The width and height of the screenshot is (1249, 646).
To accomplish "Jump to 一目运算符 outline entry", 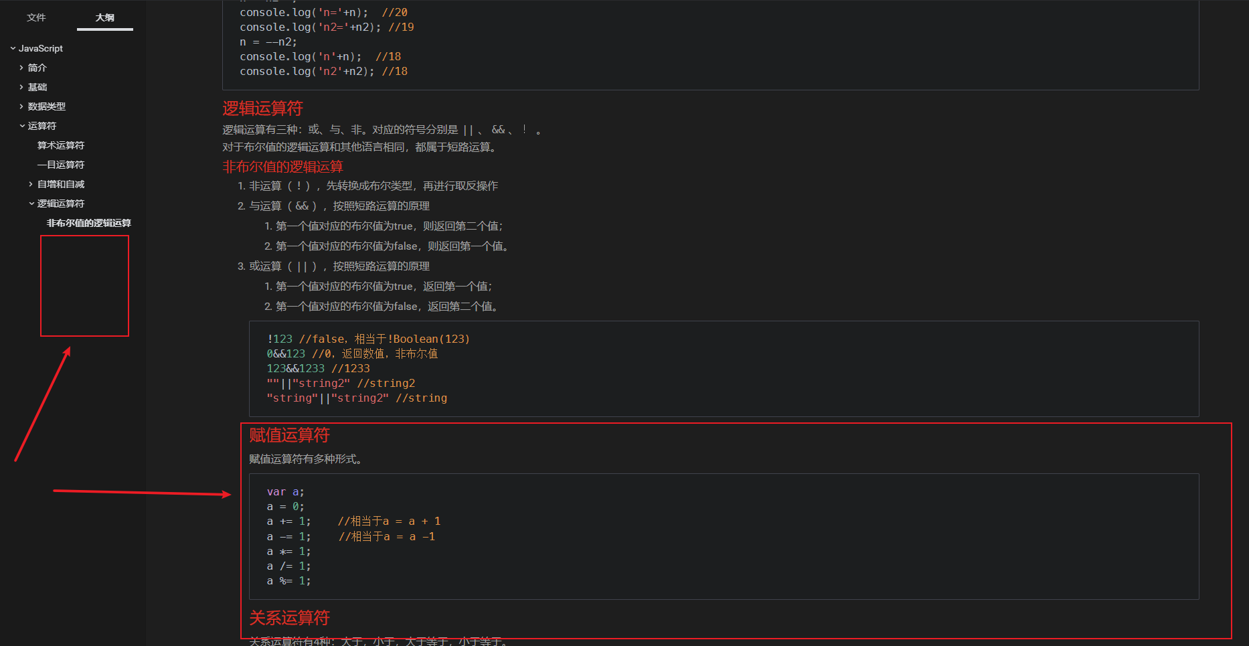I will (x=61, y=165).
